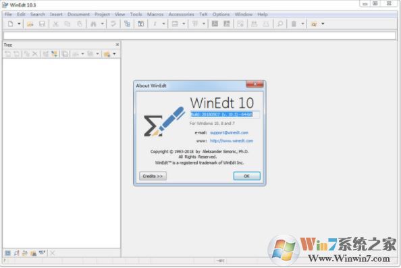Click the Gather interface icon in main toolbar
This screenshot has height=268, width=401.
click(x=140, y=24)
